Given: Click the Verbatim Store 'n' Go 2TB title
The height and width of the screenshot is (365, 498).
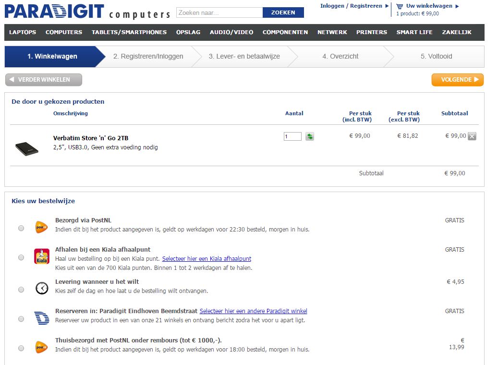Looking at the screenshot, I should [91, 138].
